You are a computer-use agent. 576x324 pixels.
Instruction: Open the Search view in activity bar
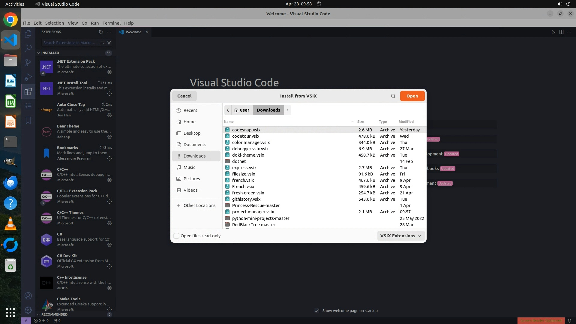(28, 48)
